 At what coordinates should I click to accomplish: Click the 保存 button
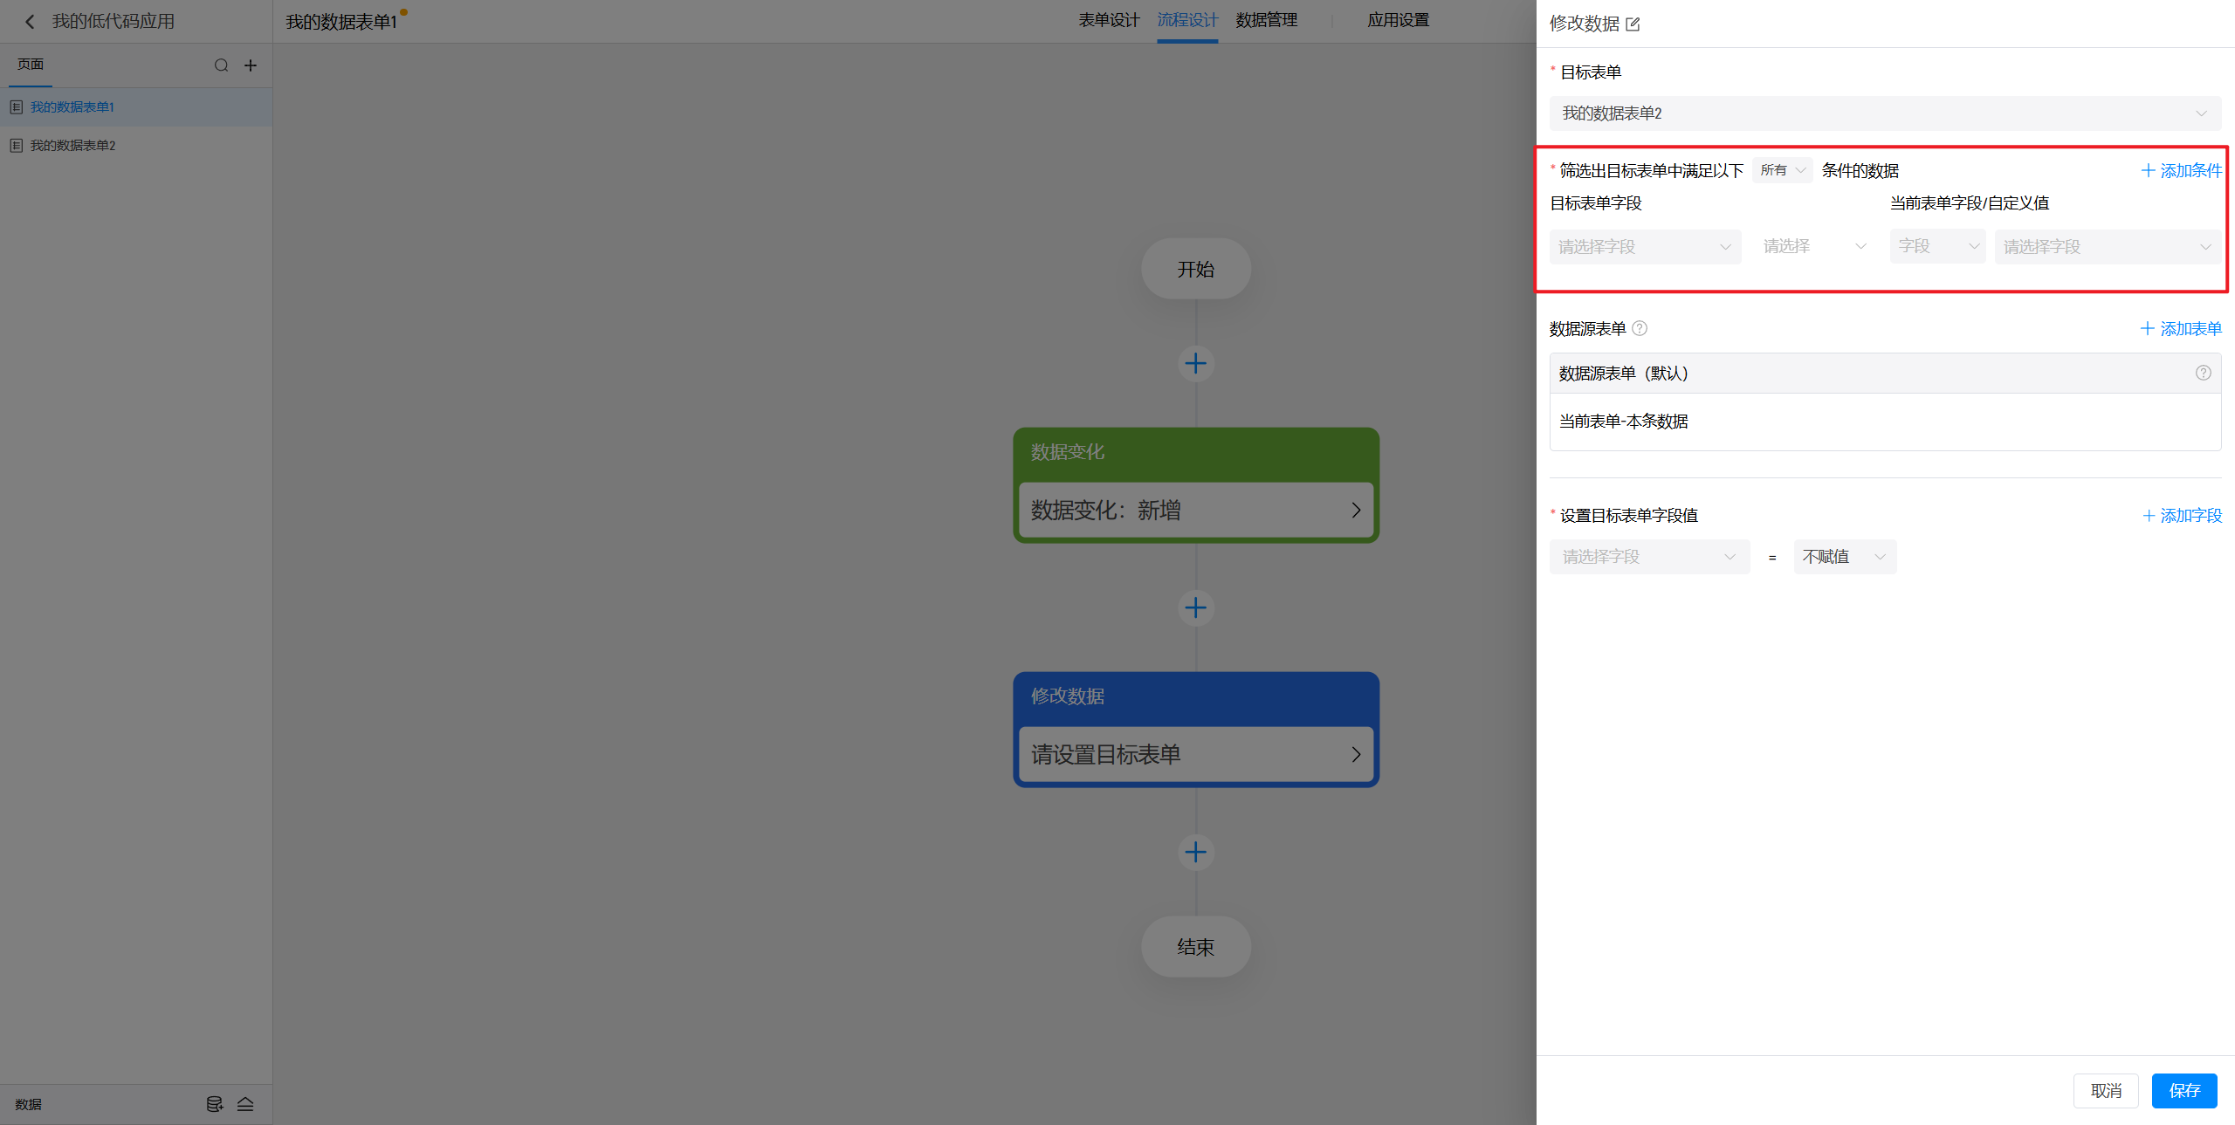(x=2183, y=1090)
